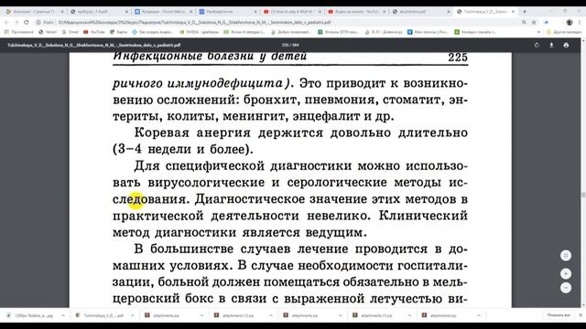Open the Apps bookmark shortcut
Viewport: 586px width, 329px height.
tap(19, 32)
